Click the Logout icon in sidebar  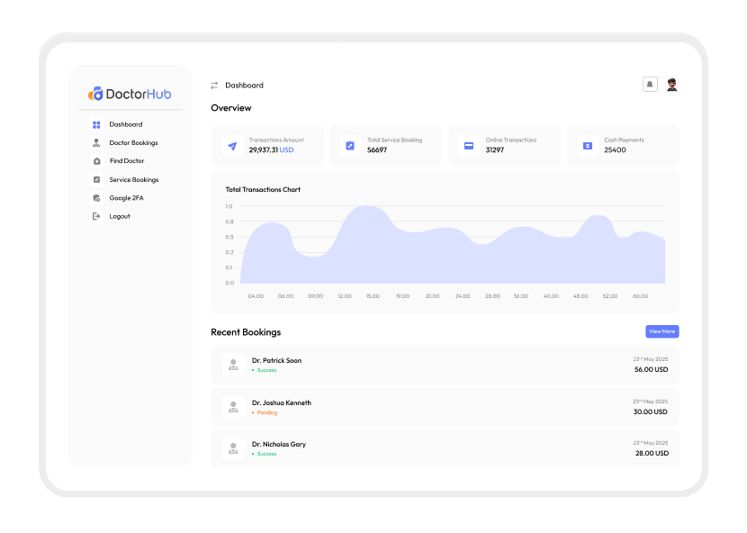click(97, 216)
